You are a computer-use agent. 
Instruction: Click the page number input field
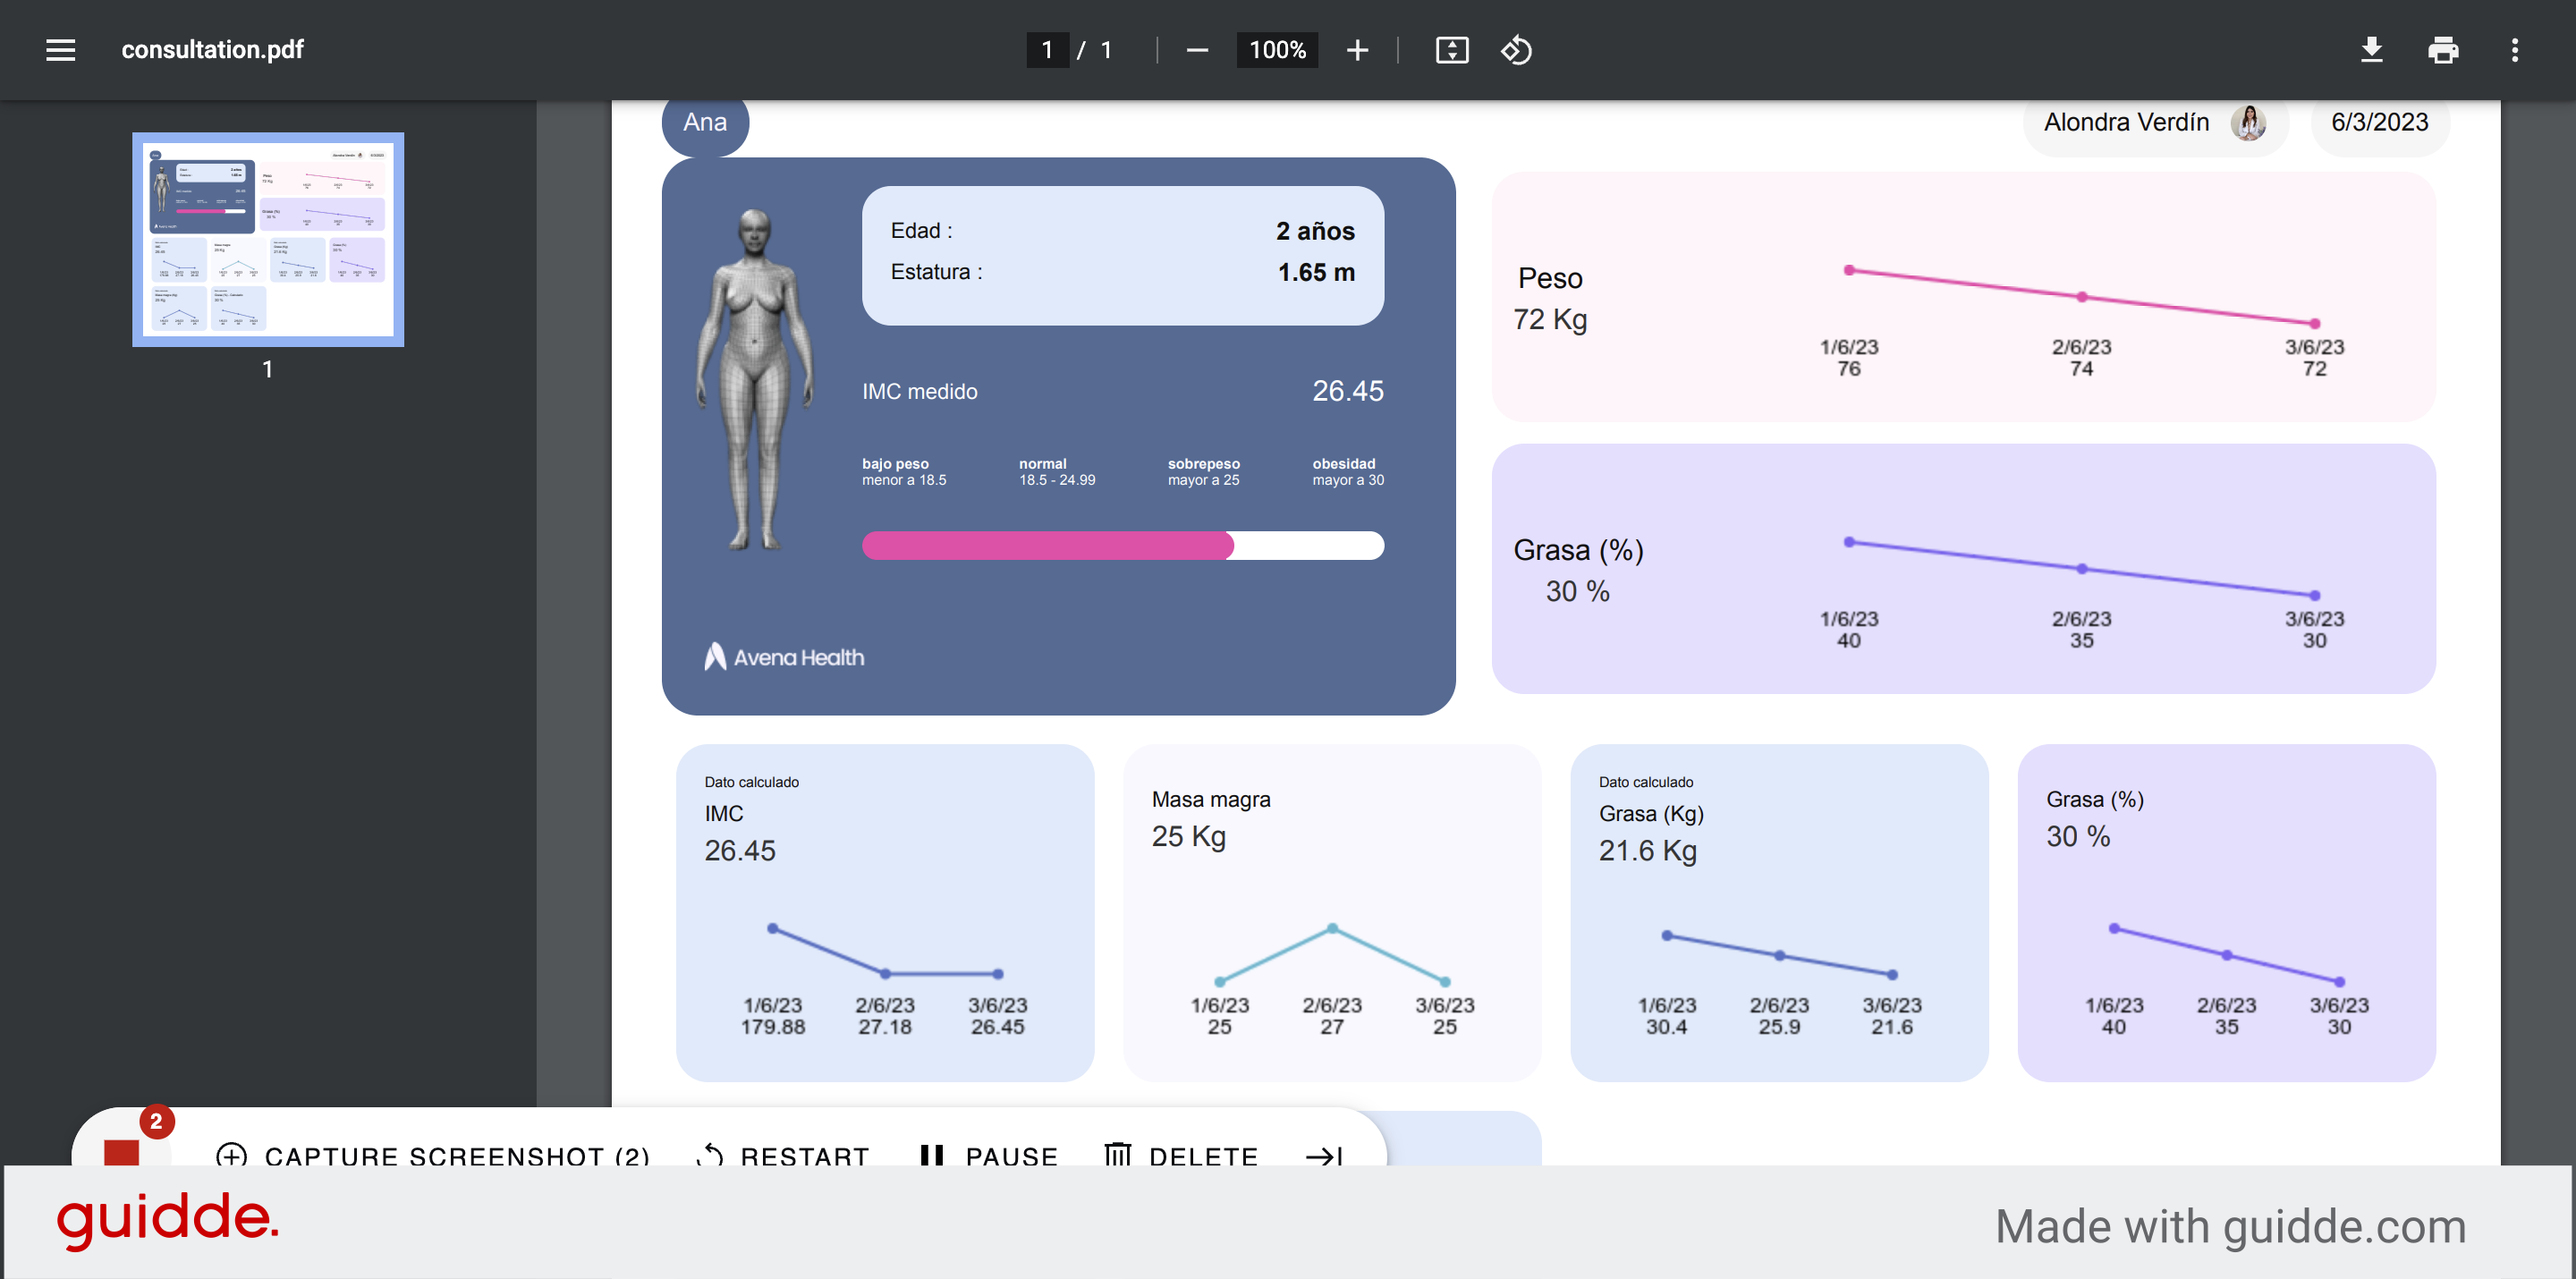coord(1047,50)
